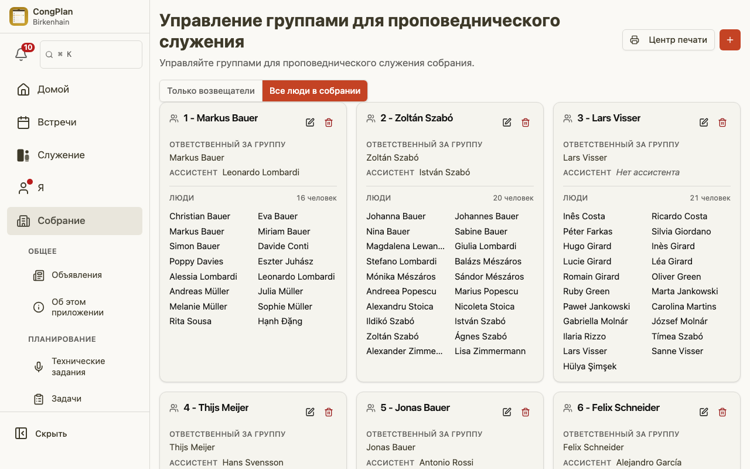Click Нет ассистента in group 3
750x469 pixels.
click(648, 172)
